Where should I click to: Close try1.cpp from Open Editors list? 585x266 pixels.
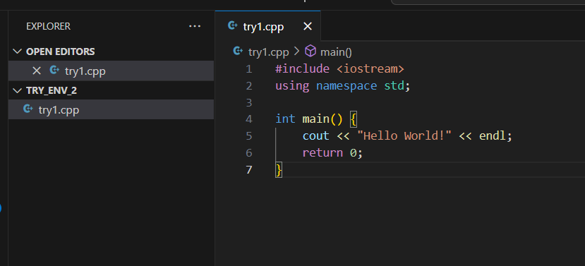pyautogui.click(x=37, y=71)
